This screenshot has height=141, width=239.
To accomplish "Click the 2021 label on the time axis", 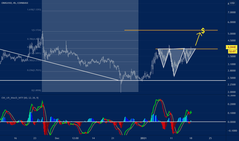I will click(143, 138).
